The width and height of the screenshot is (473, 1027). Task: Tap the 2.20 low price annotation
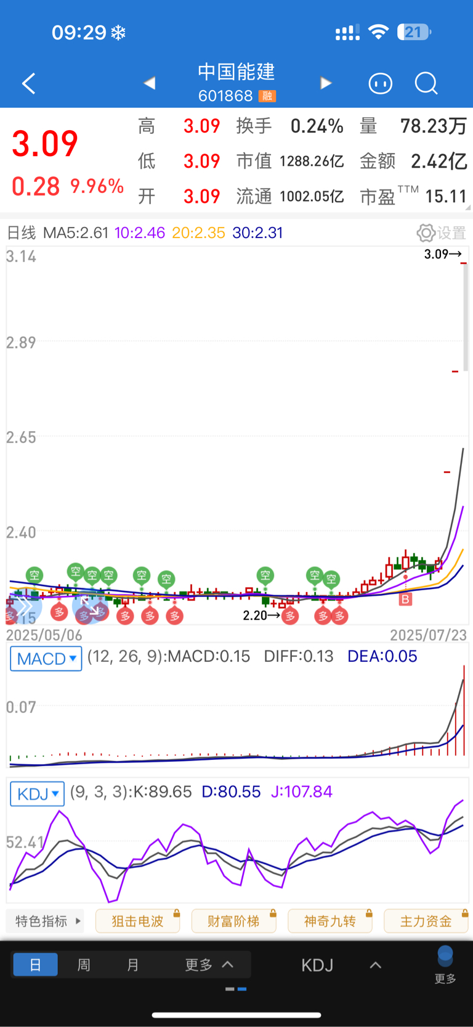pos(261,616)
